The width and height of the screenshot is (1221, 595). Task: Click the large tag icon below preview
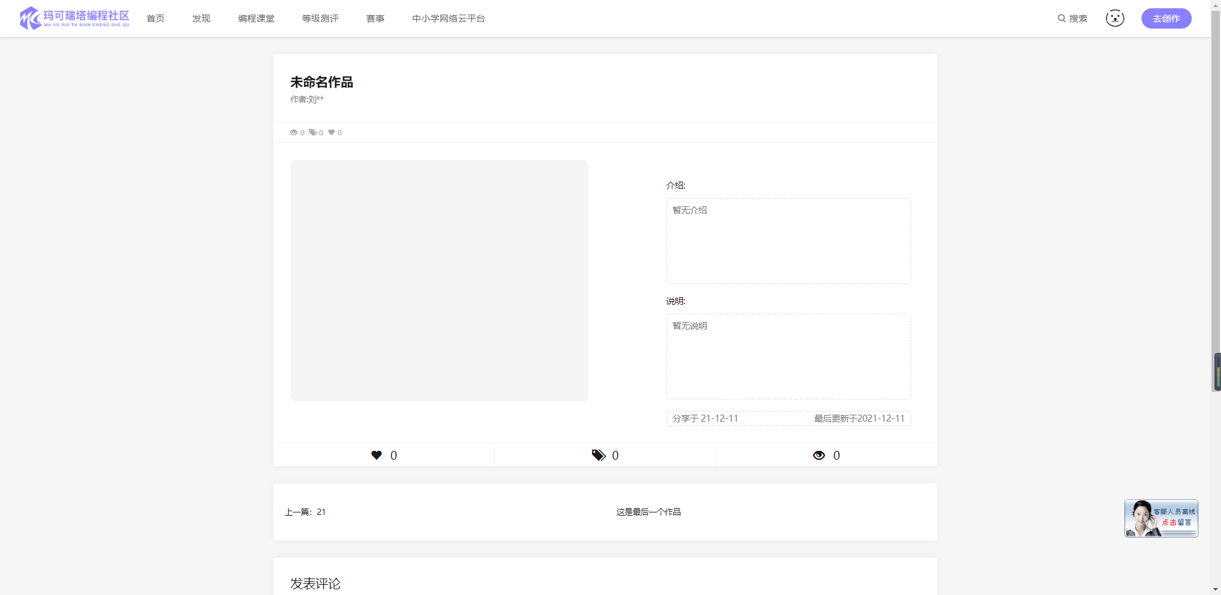(598, 455)
